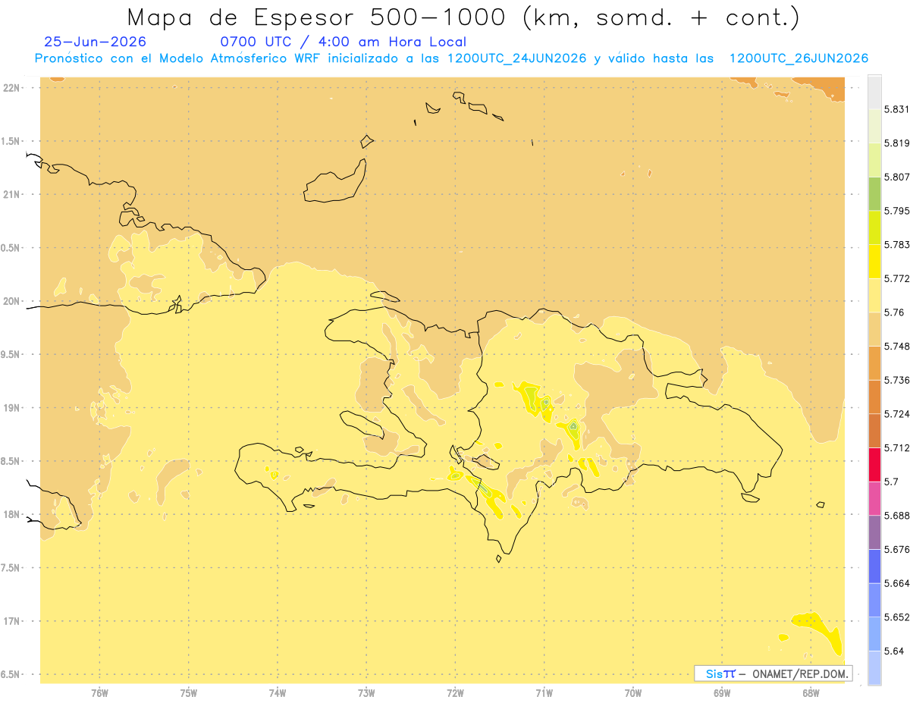Choose the bright yellow legend band above 5.772

(874, 262)
